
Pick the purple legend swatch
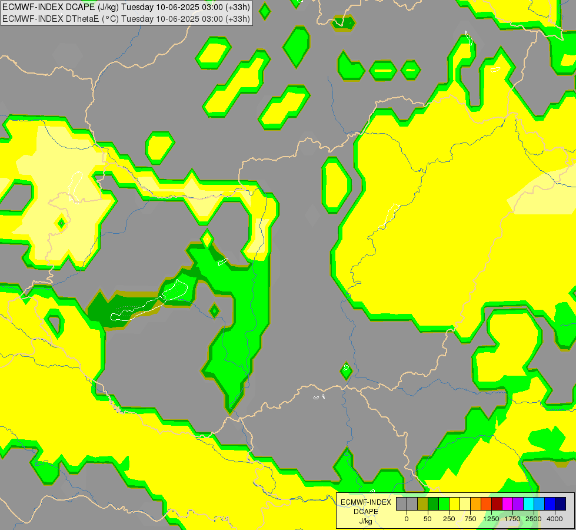coord(518,503)
